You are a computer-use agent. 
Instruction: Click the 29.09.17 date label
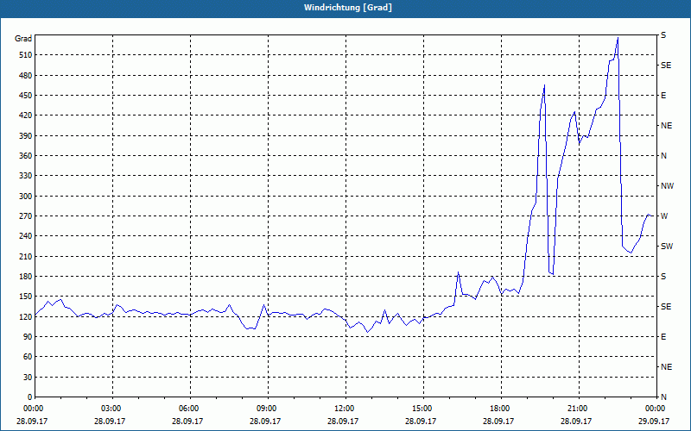[x=654, y=421]
